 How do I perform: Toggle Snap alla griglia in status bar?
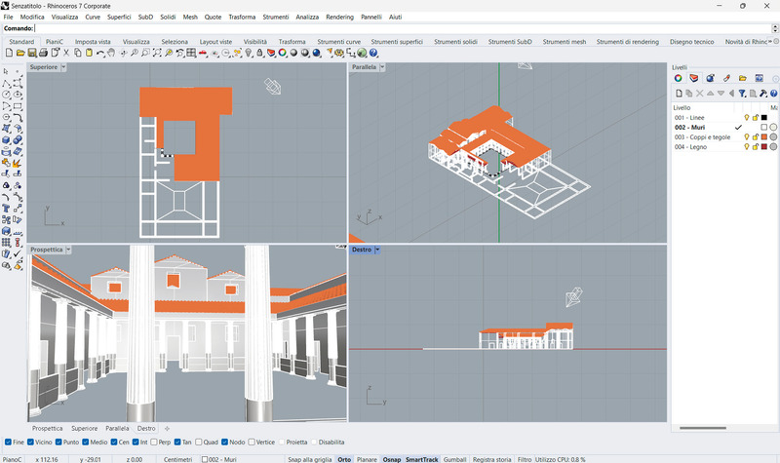coord(309,459)
